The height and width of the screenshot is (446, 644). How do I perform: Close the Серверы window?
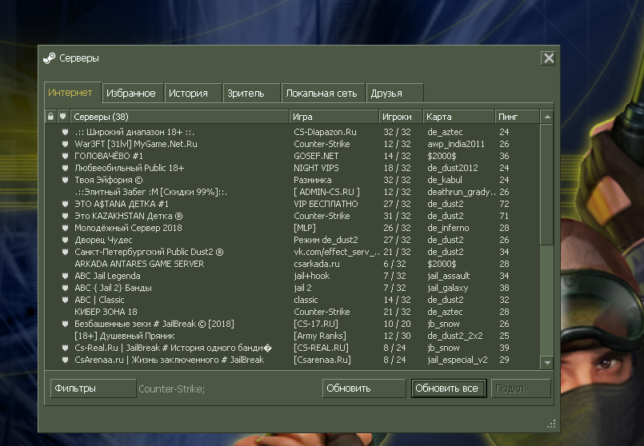coord(548,58)
